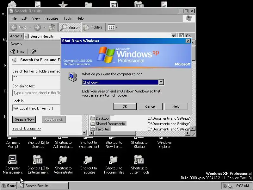Select Shortcut to Administrati... label

[x=63, y=145]
